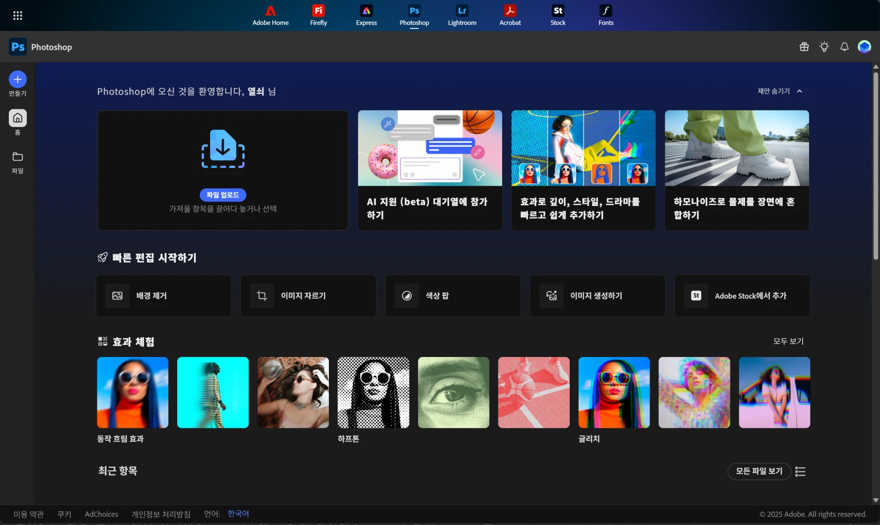Click the gift icon for new features
This screenshot has width=880, height=525.
(804, 47)
